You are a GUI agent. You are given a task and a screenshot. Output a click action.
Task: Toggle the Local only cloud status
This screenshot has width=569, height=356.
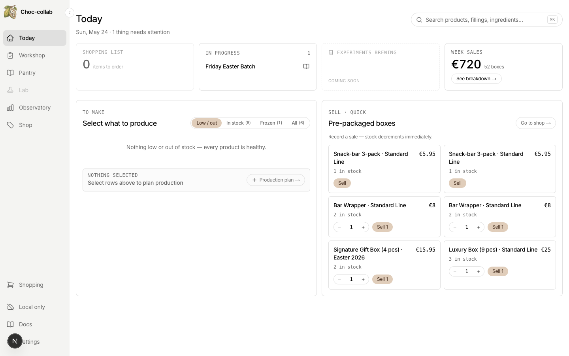point(35,307)
